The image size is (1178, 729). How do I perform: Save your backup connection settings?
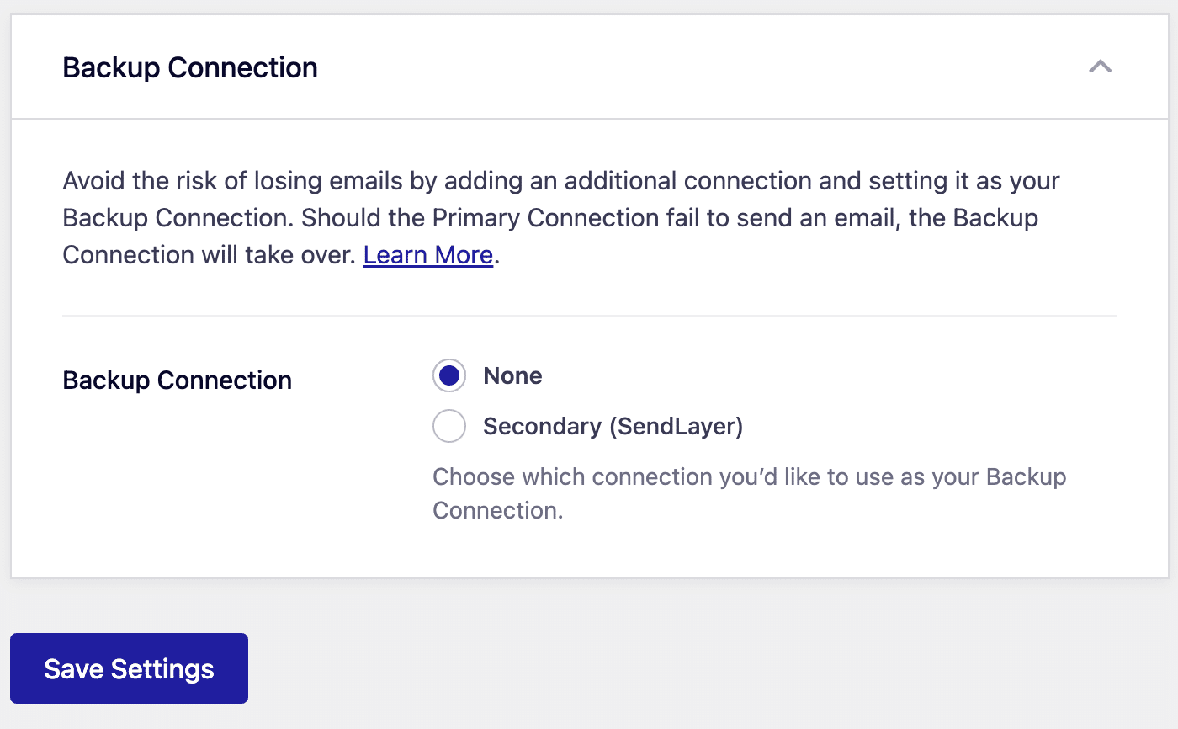[128, 668]
